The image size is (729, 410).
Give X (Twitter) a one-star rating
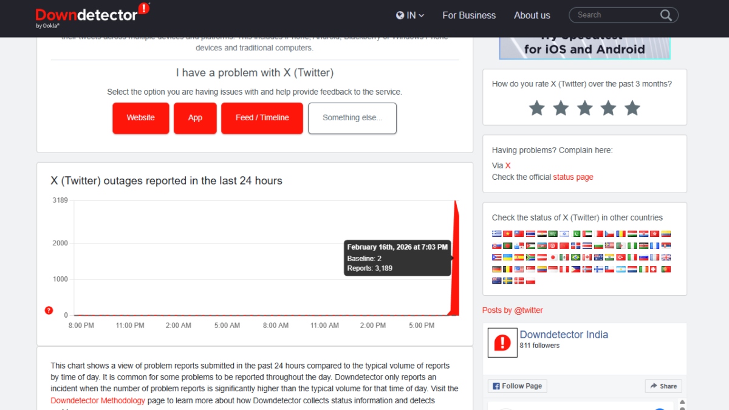536,108
